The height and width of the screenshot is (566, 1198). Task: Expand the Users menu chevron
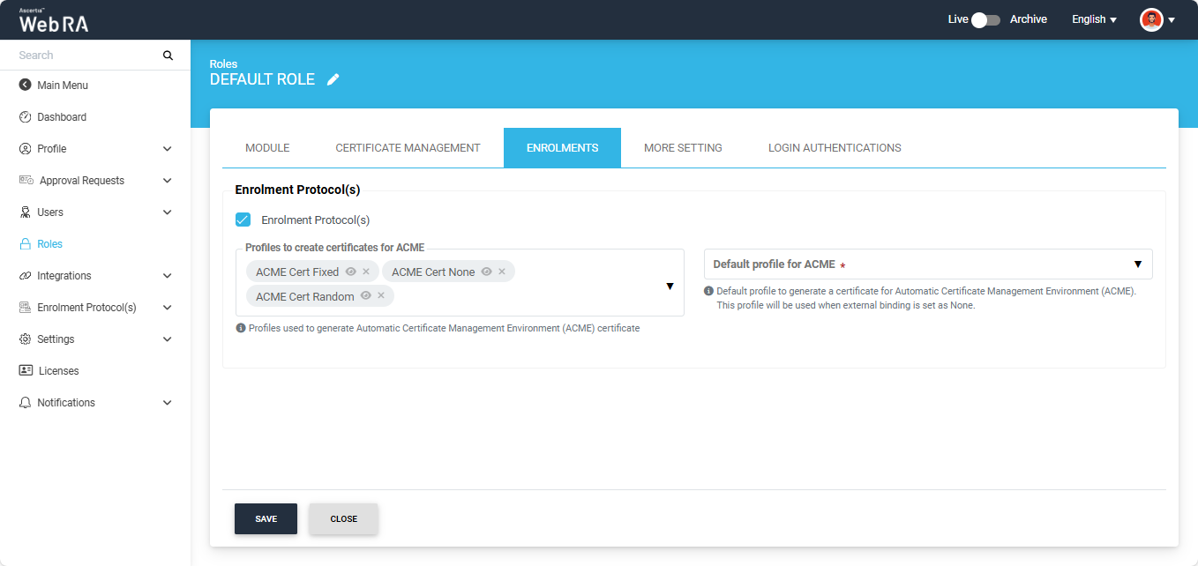point(168,212)
